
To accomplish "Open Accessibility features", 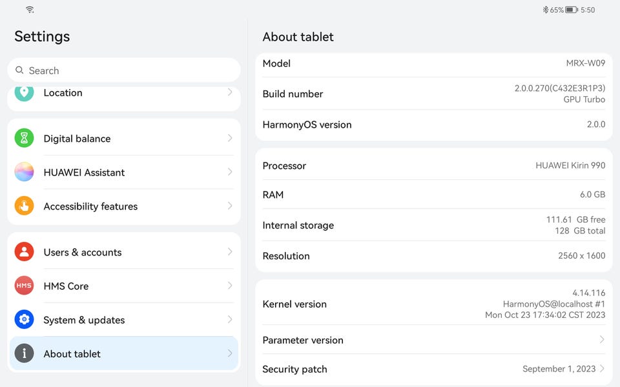I will click(124, 206).
